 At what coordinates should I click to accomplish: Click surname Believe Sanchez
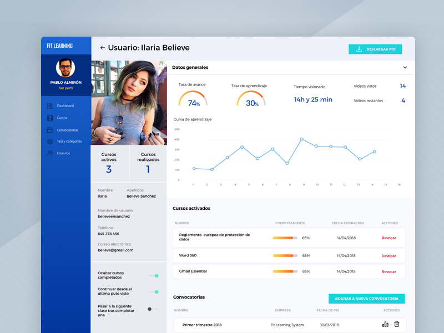point(141,196)
